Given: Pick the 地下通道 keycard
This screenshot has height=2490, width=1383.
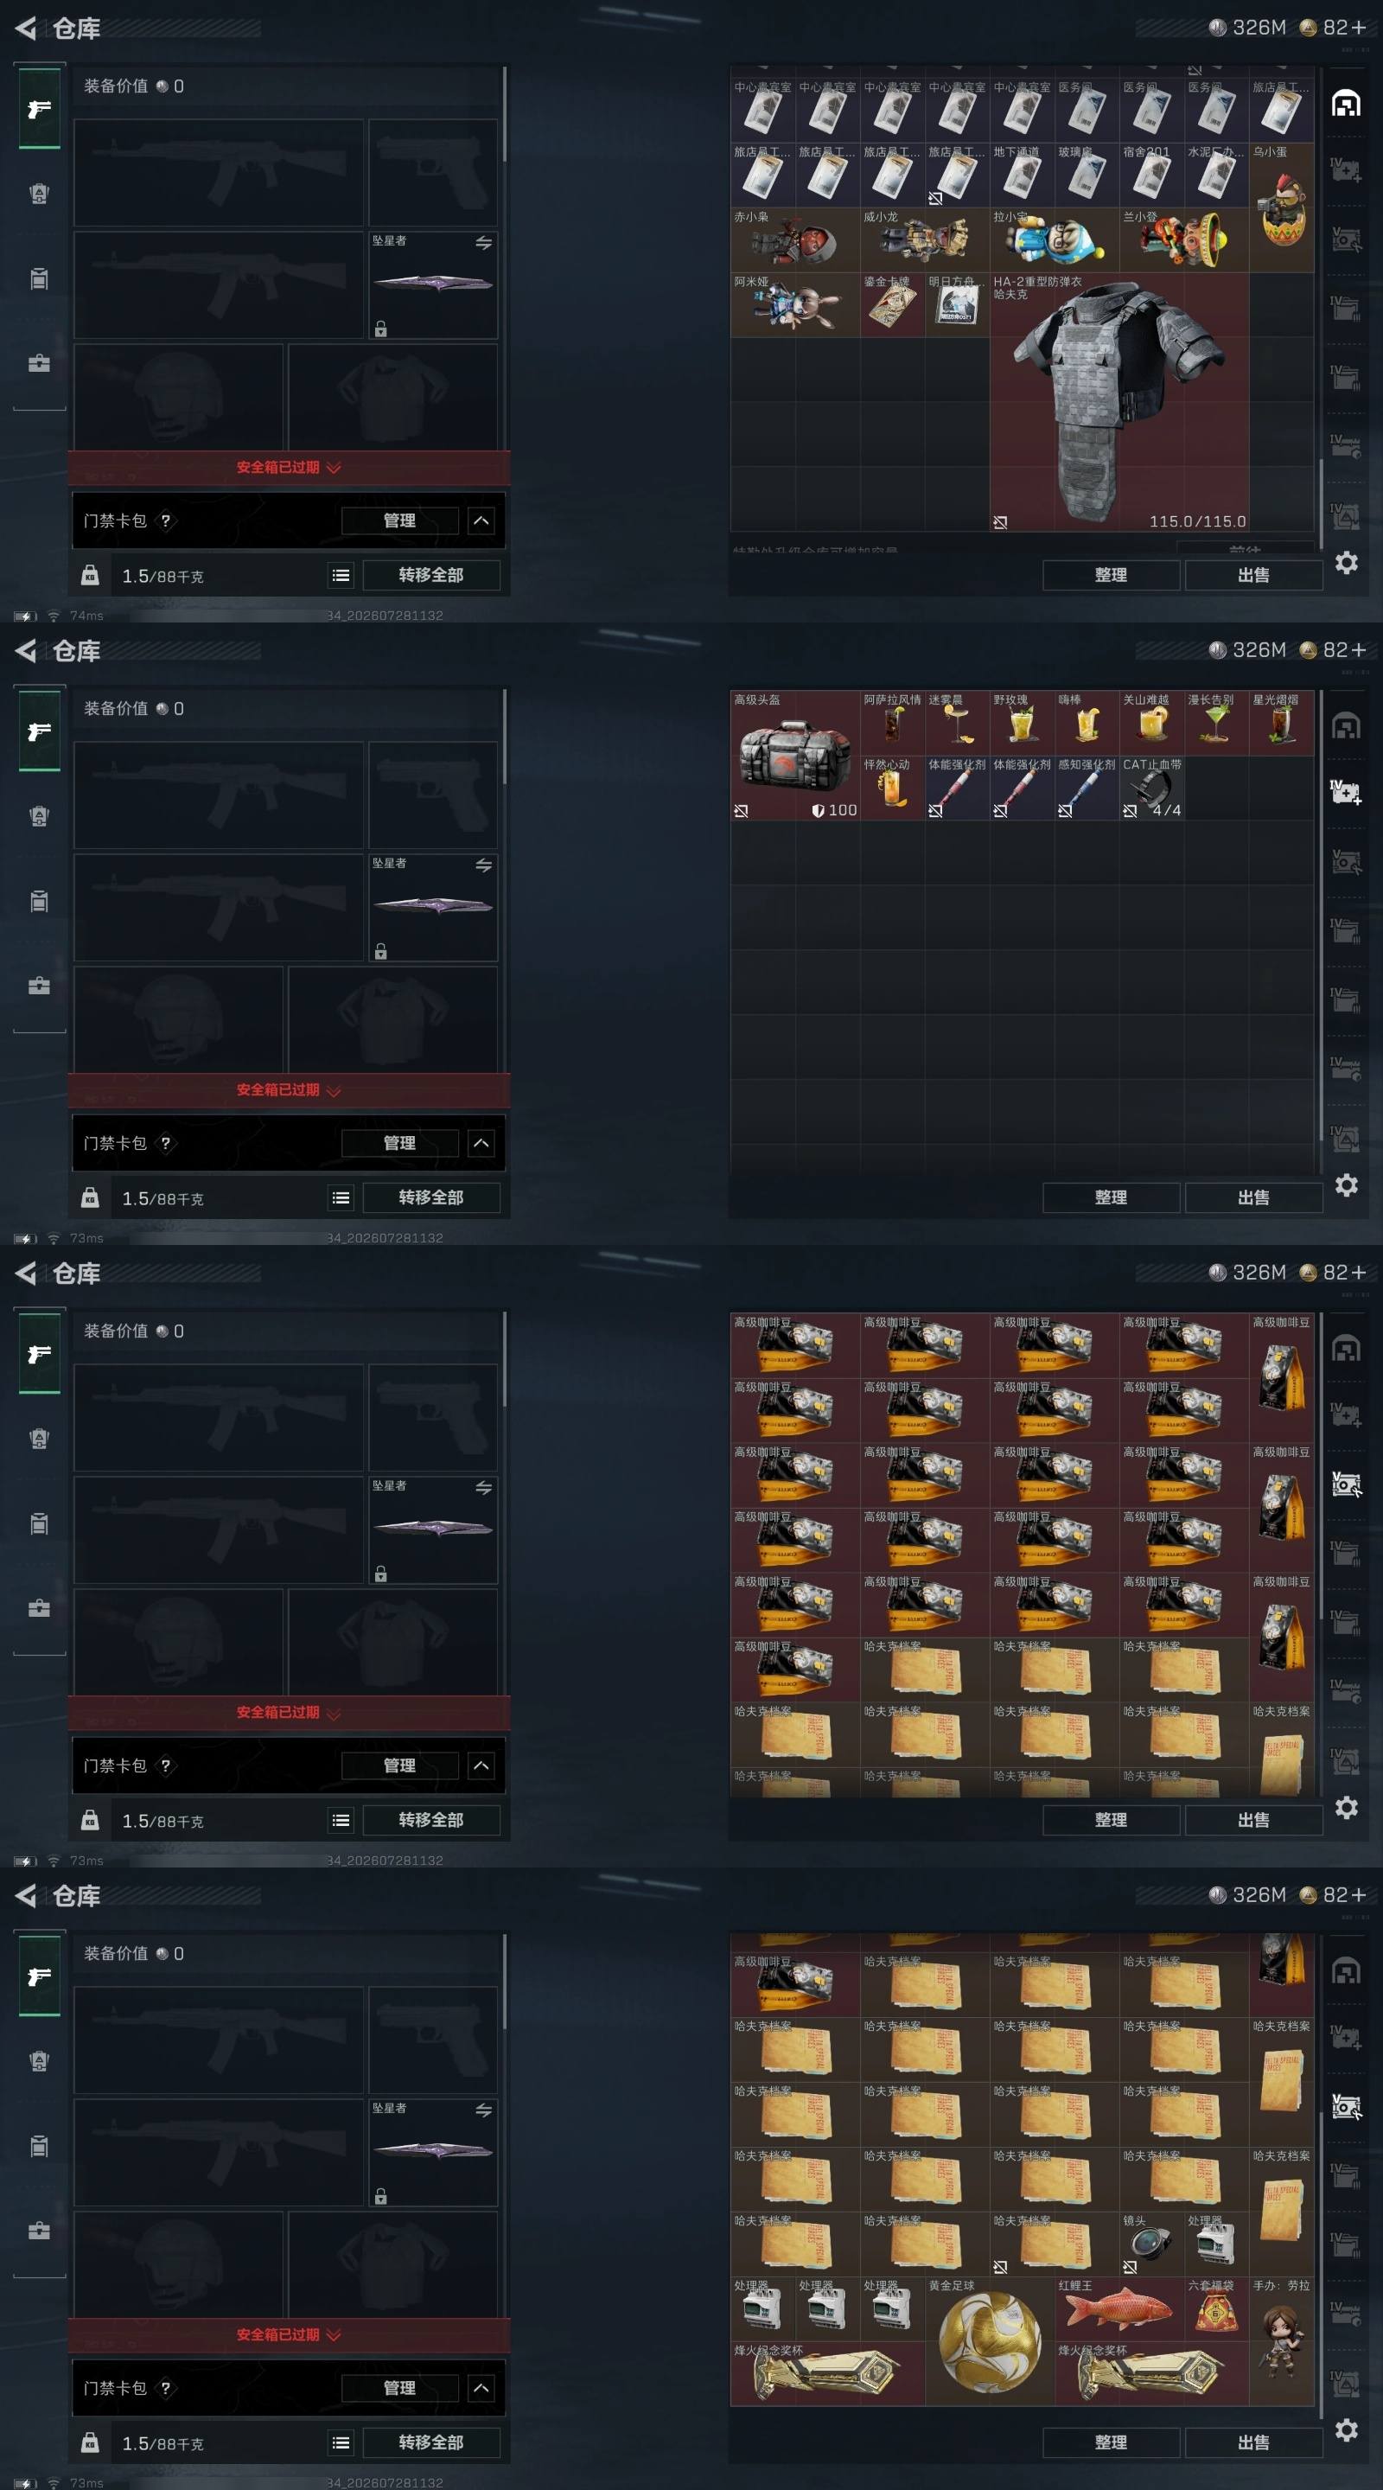Looking at the screenshot, I should click(x=1023, y=176).
